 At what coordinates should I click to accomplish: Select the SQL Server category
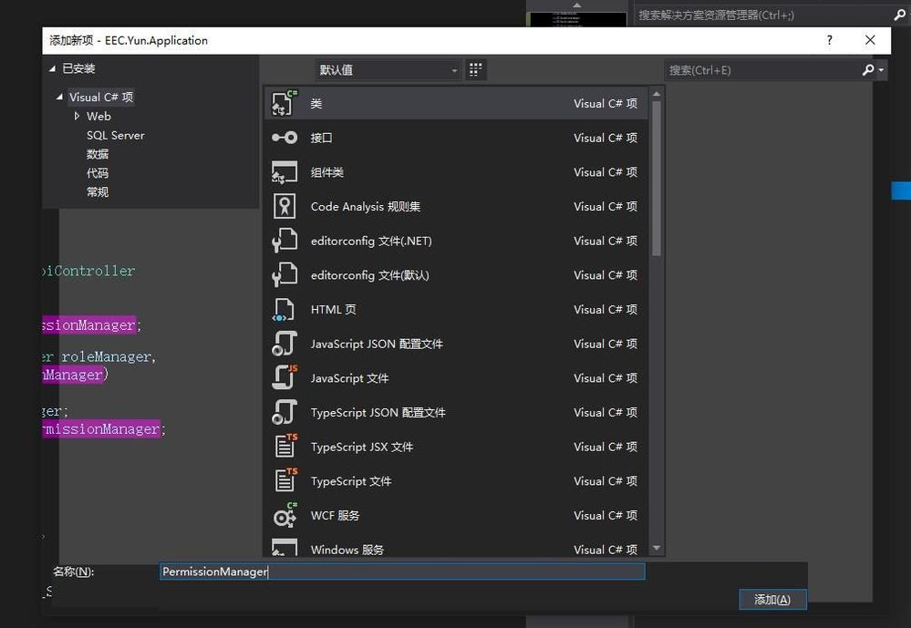[115, 136]
